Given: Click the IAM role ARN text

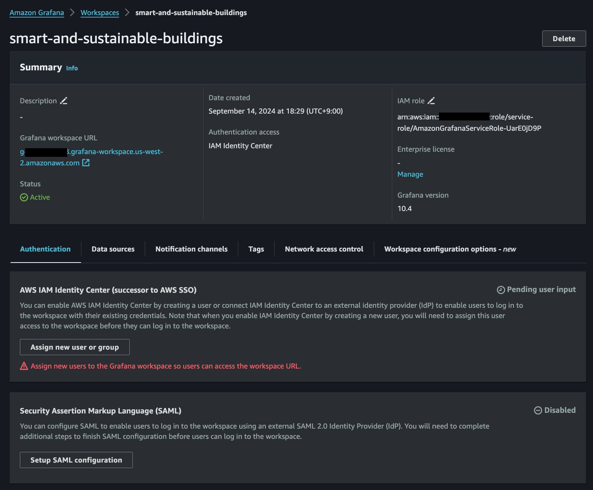Looking at the screenshot, I should pos(469,122).
